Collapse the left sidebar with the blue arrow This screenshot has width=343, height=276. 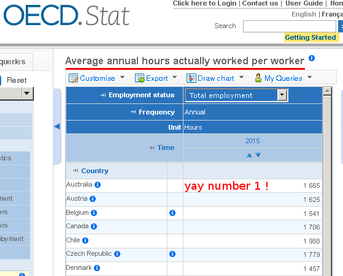pyautogui.click(x=57, y=126)
